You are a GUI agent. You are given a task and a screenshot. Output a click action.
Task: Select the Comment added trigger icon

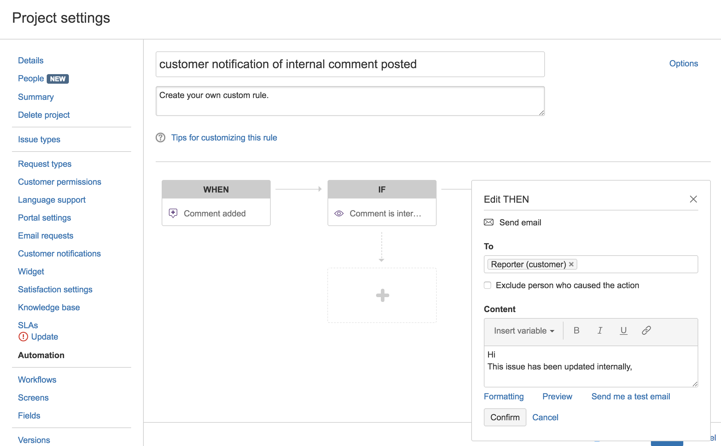tap(173, 213)
